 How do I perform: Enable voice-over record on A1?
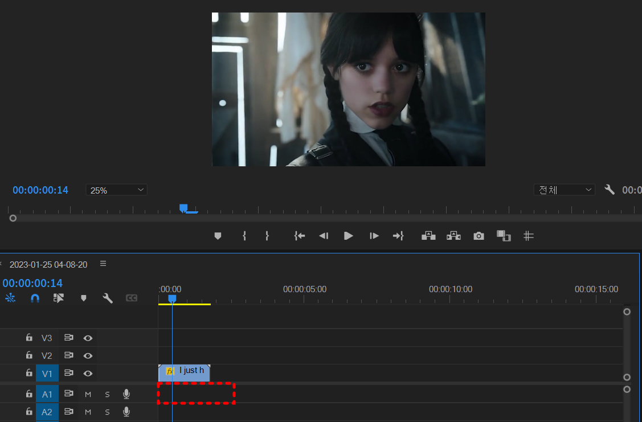point(126,394)
